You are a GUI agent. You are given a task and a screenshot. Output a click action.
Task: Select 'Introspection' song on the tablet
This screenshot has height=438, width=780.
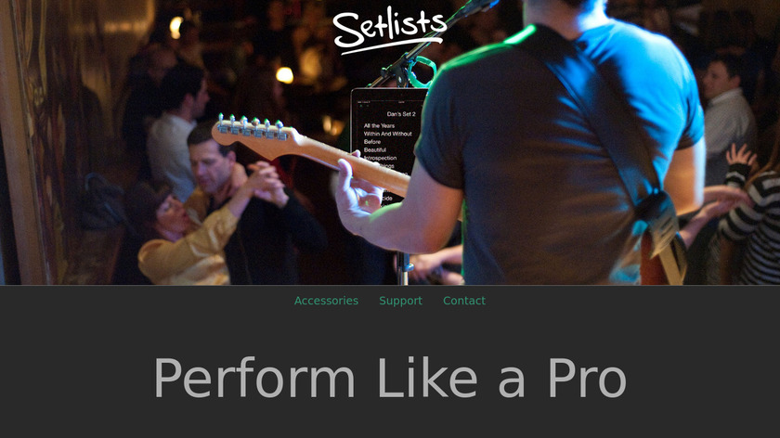coord(380,158)
